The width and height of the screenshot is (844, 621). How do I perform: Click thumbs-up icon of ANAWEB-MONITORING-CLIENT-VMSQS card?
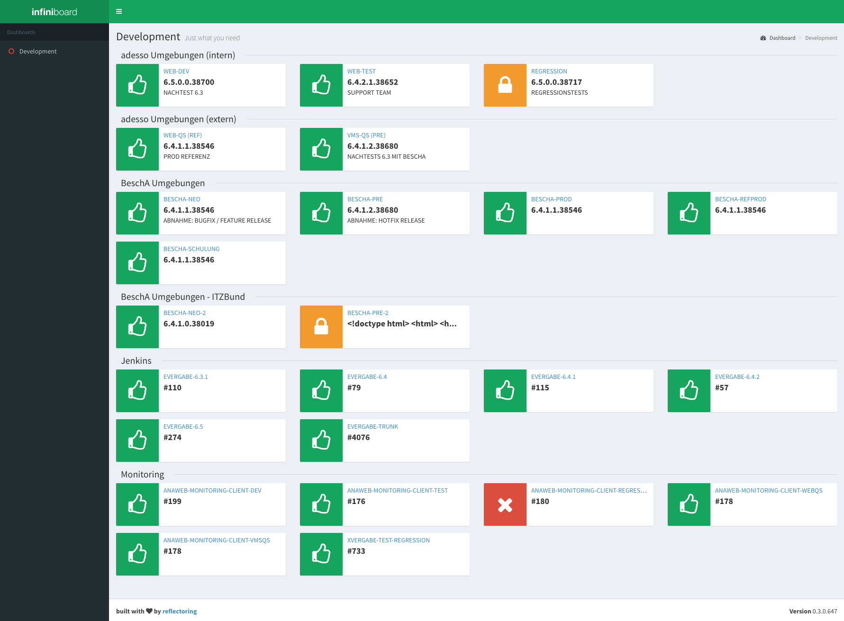click(x=137, y=554)
